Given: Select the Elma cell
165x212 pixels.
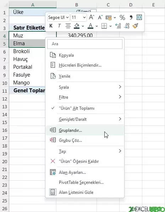Looking at the screenshot, I should tap(27, 43).
